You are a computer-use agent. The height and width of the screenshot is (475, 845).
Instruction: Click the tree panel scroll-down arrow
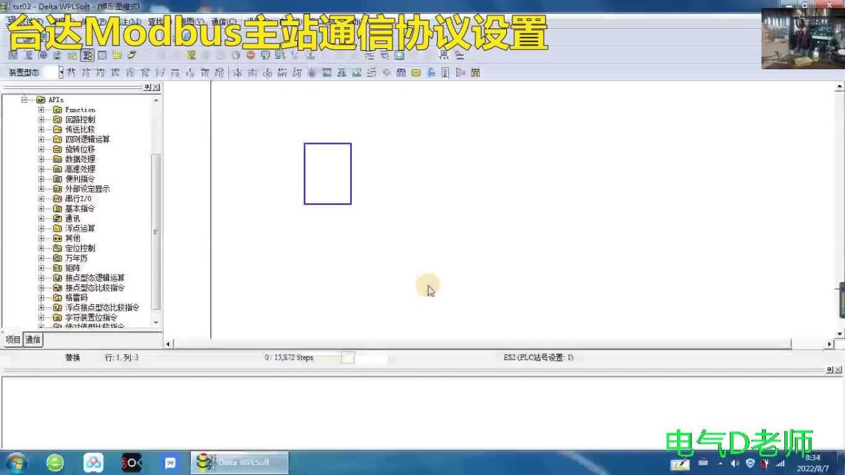(x=156, y=323)
